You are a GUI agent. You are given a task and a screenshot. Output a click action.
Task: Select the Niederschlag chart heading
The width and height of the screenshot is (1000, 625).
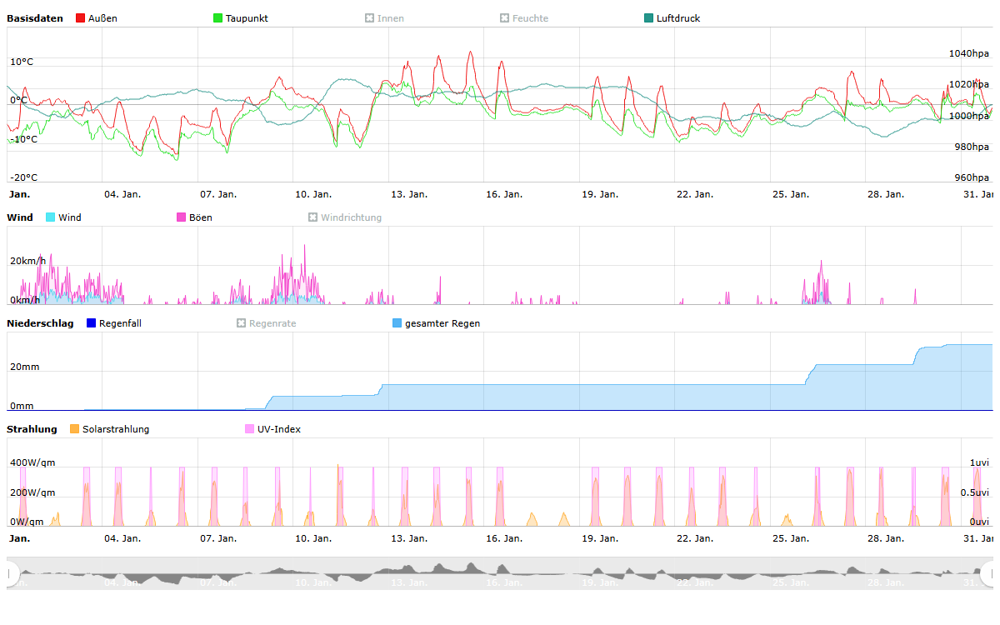[40, 323]
